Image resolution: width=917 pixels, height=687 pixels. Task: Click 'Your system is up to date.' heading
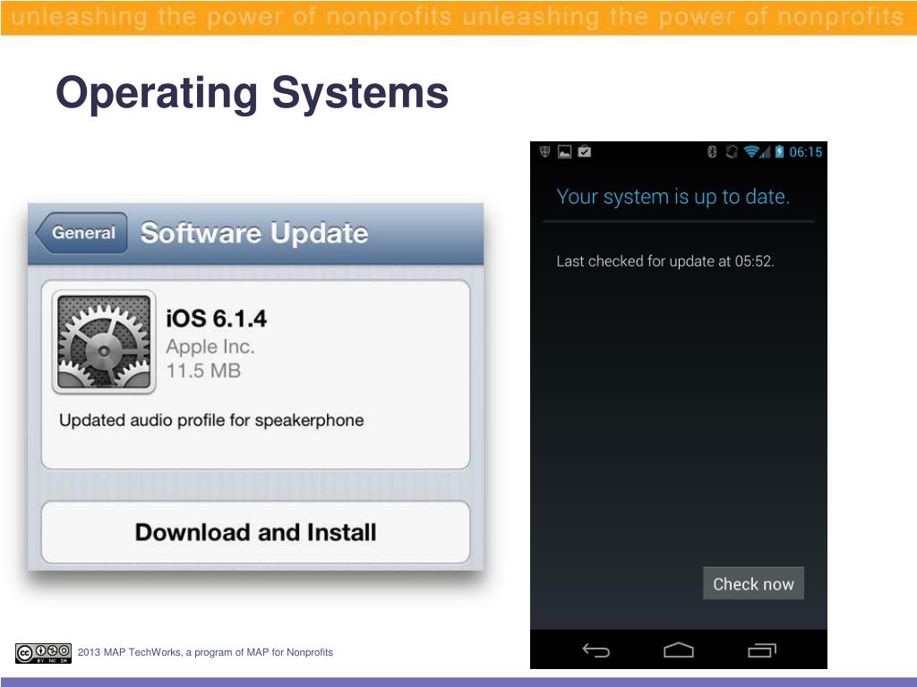point(673,197)
